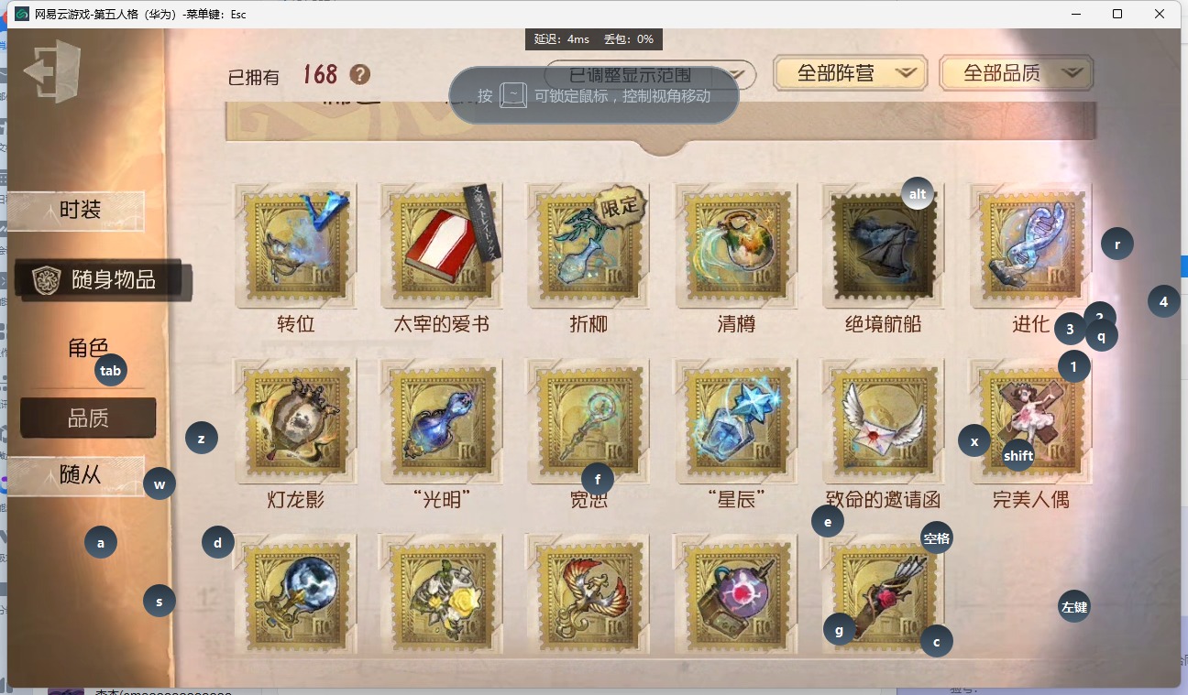Switch to the 随从 tab
Screen dimensions: 1188x695
(80, 474)
